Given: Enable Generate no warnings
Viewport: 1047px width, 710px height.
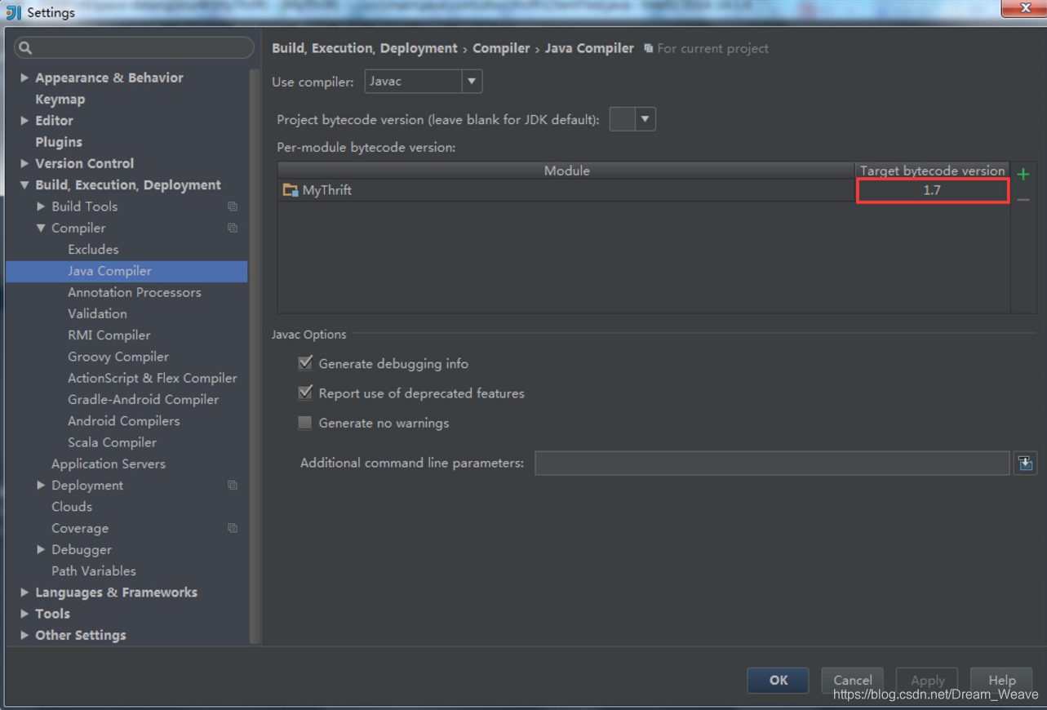Looking at the screenshot, I should [304, 423].
